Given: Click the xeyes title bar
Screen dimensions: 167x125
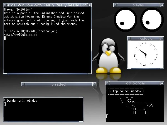Looking at the screenshot, I should (139, 5).
